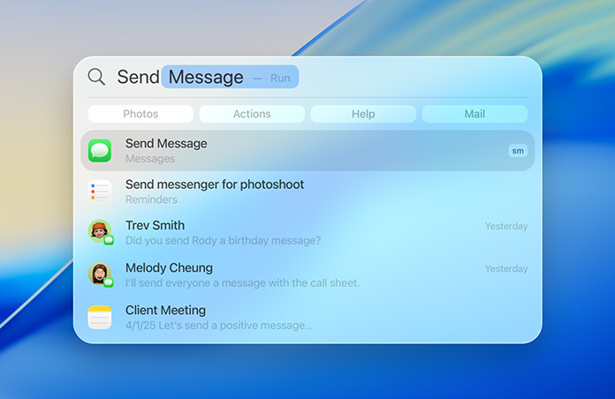Click the yellow Notes app icon
The image size is (615, 399).
pyautogui.click(x=100, y=317)
